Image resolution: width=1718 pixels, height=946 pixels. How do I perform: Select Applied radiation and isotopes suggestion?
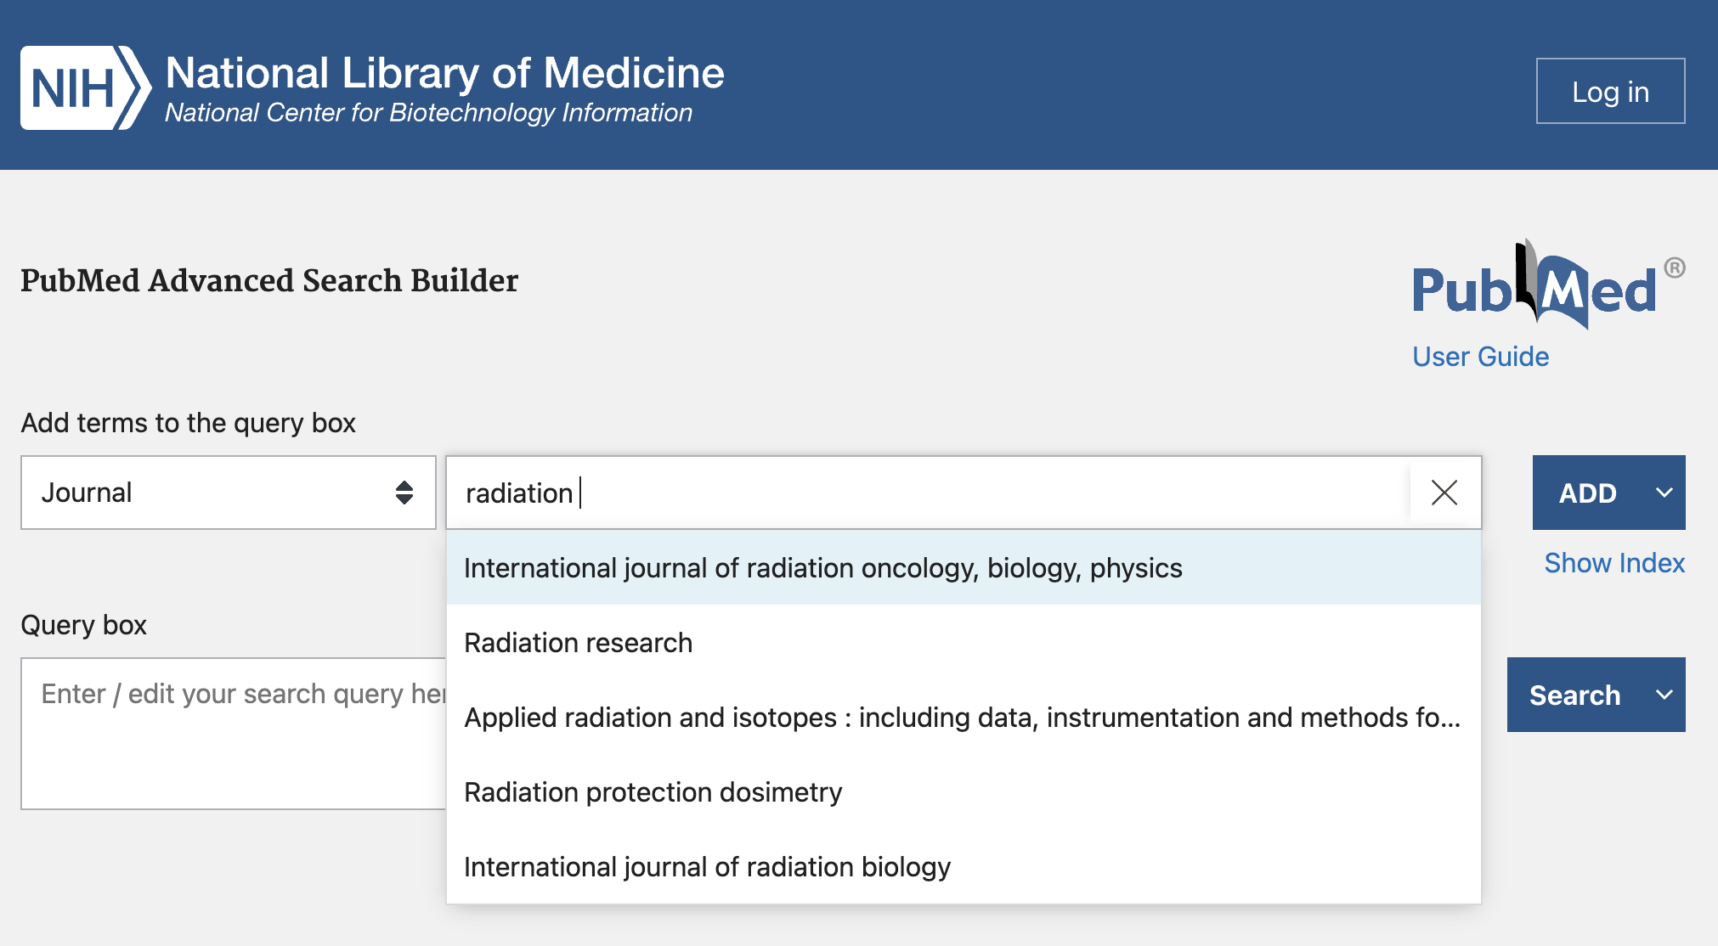click(964, 717)
